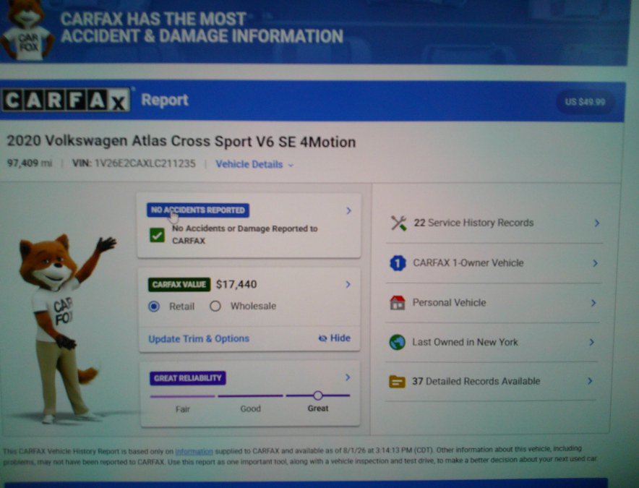
Task: Click the reliability slider handle at Great
Action: coord(318,395)
